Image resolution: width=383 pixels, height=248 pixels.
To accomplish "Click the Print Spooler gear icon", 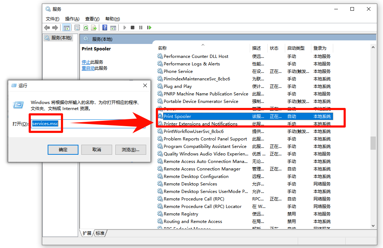I will [x=160, y=116].
